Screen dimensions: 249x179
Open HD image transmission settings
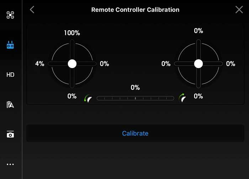coord(10,75)
